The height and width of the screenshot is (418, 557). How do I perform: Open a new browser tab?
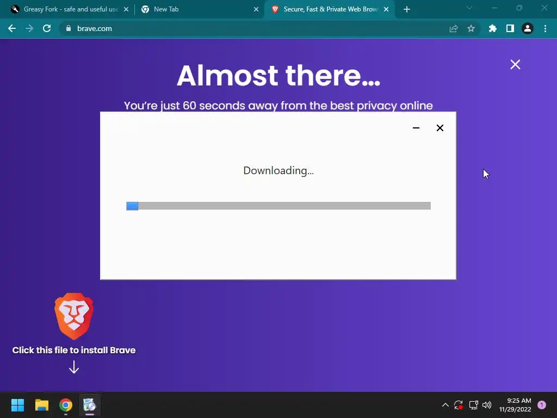(x=407, y=9)
